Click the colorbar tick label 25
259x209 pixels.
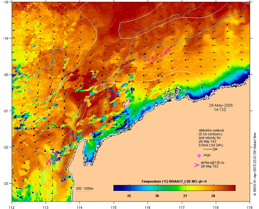click(129, 196)
